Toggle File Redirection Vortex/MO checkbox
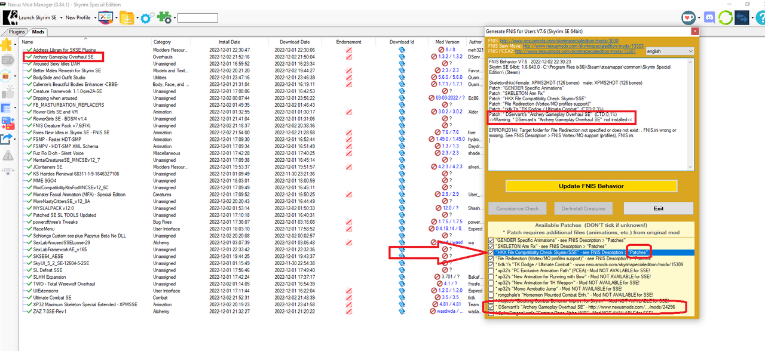 click(x=491, y=258)
